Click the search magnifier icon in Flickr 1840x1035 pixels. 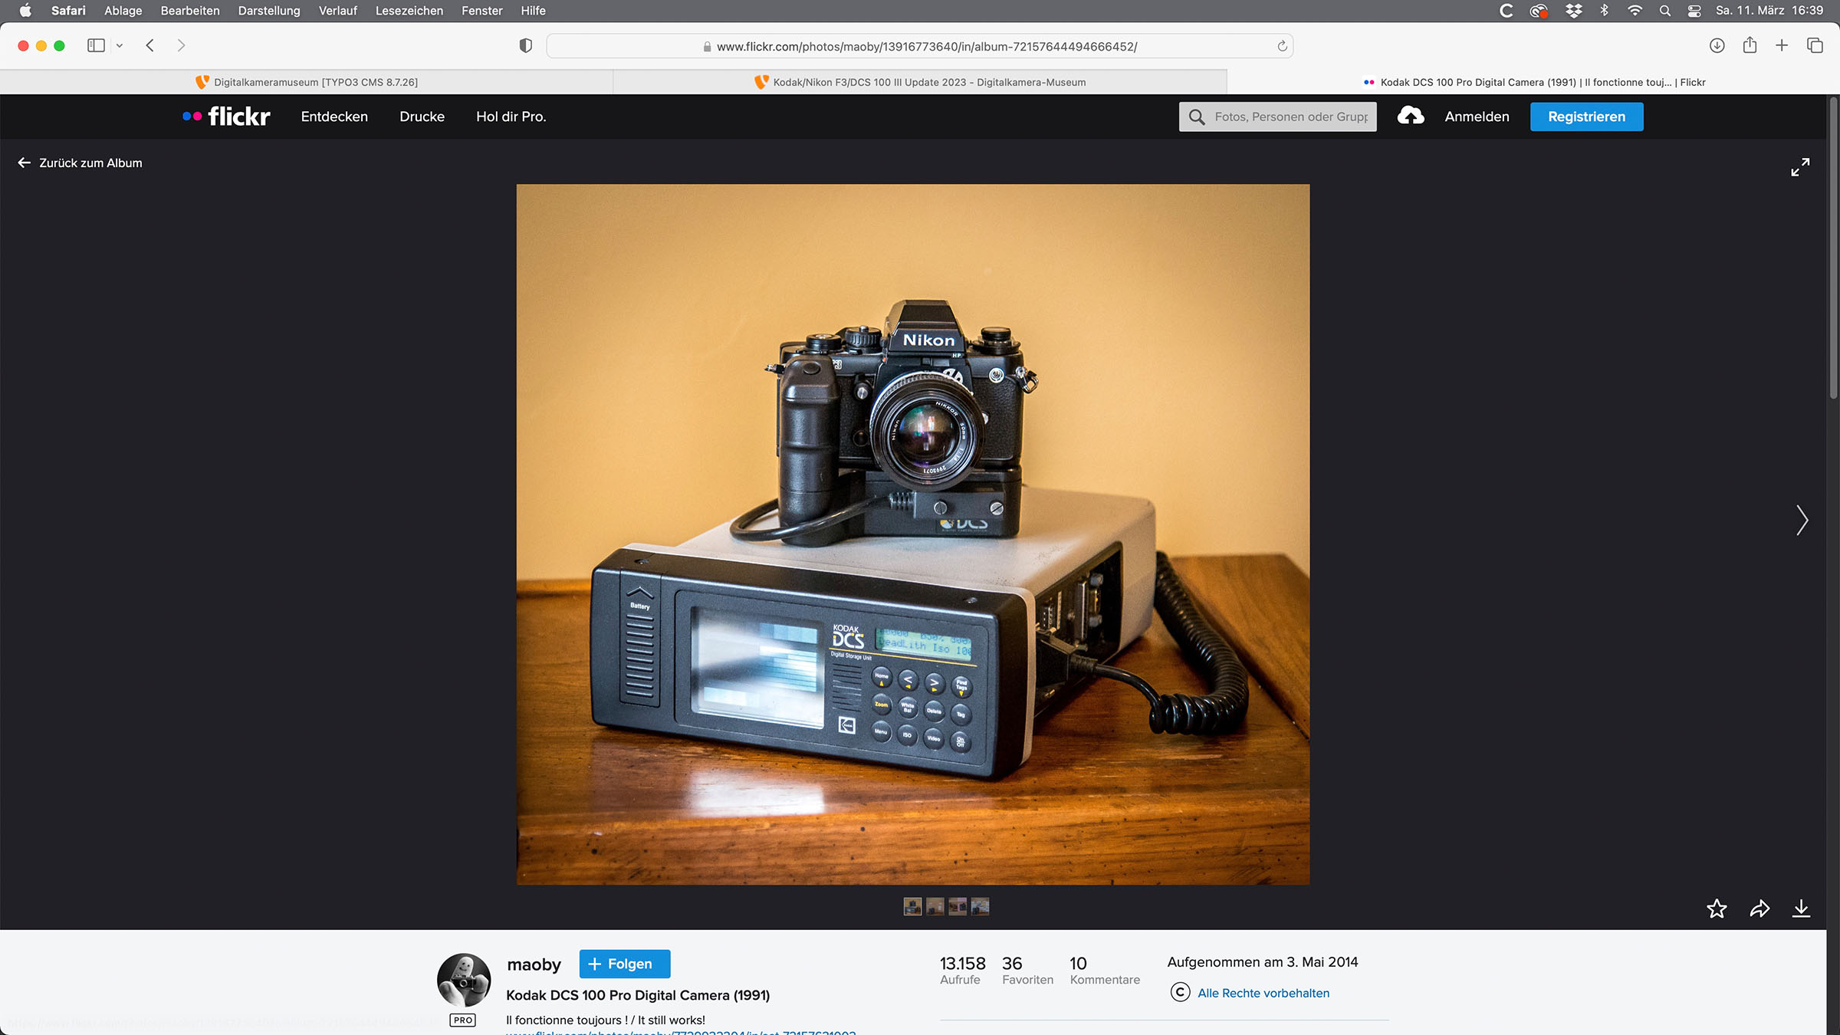(x=1196, y=117)
